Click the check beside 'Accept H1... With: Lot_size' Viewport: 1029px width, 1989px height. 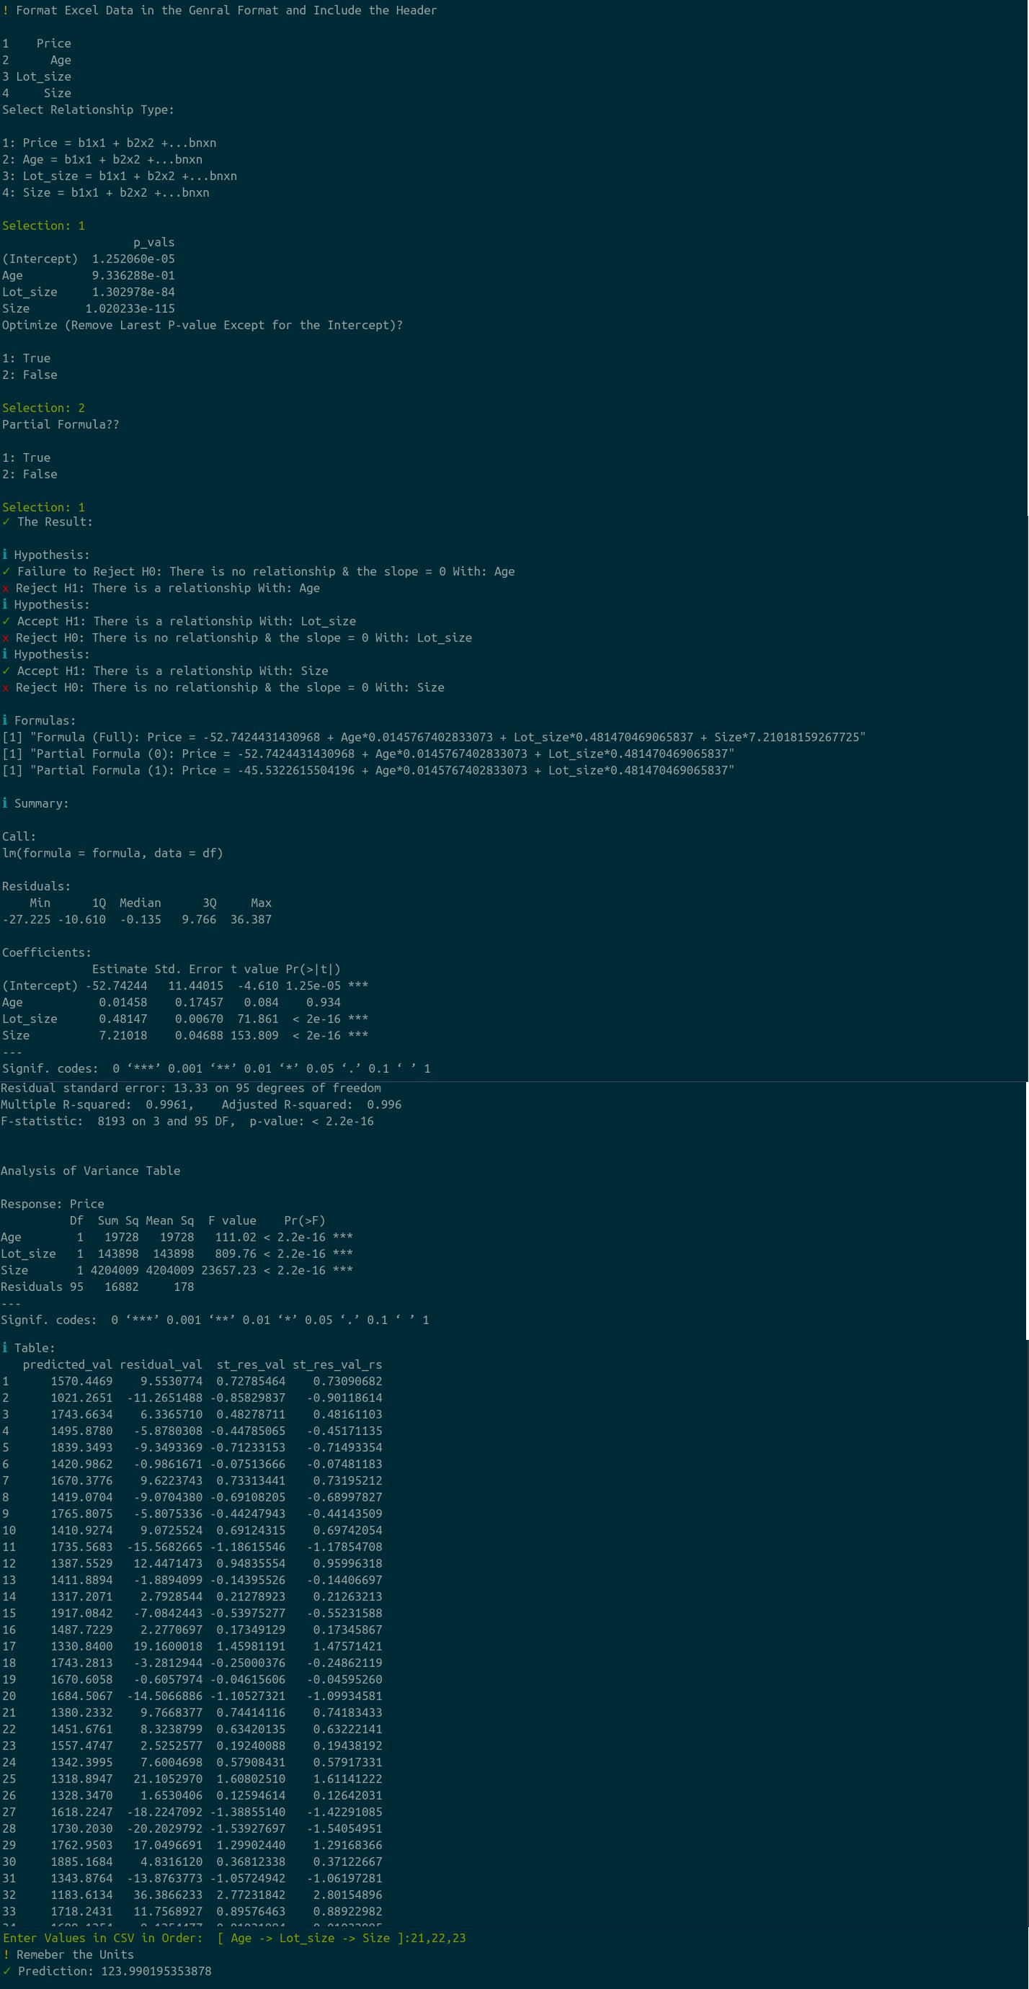tap(6, 622)
